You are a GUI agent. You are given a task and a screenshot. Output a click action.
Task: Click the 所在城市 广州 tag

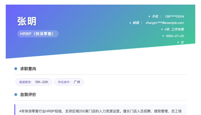(69, 82)
